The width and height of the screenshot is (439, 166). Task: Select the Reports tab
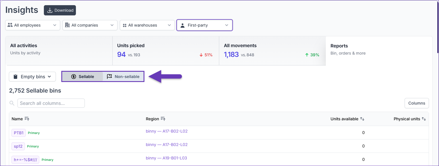tap(379, 51)
